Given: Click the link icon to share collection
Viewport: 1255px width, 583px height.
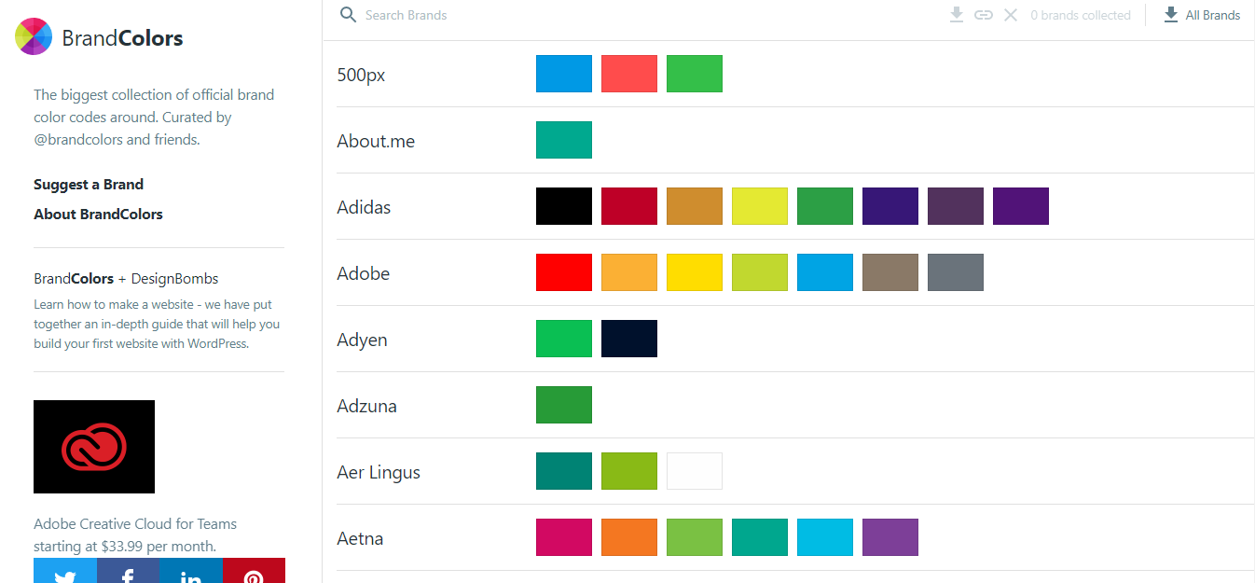Looking at the screenshot, I should [983, 15].
